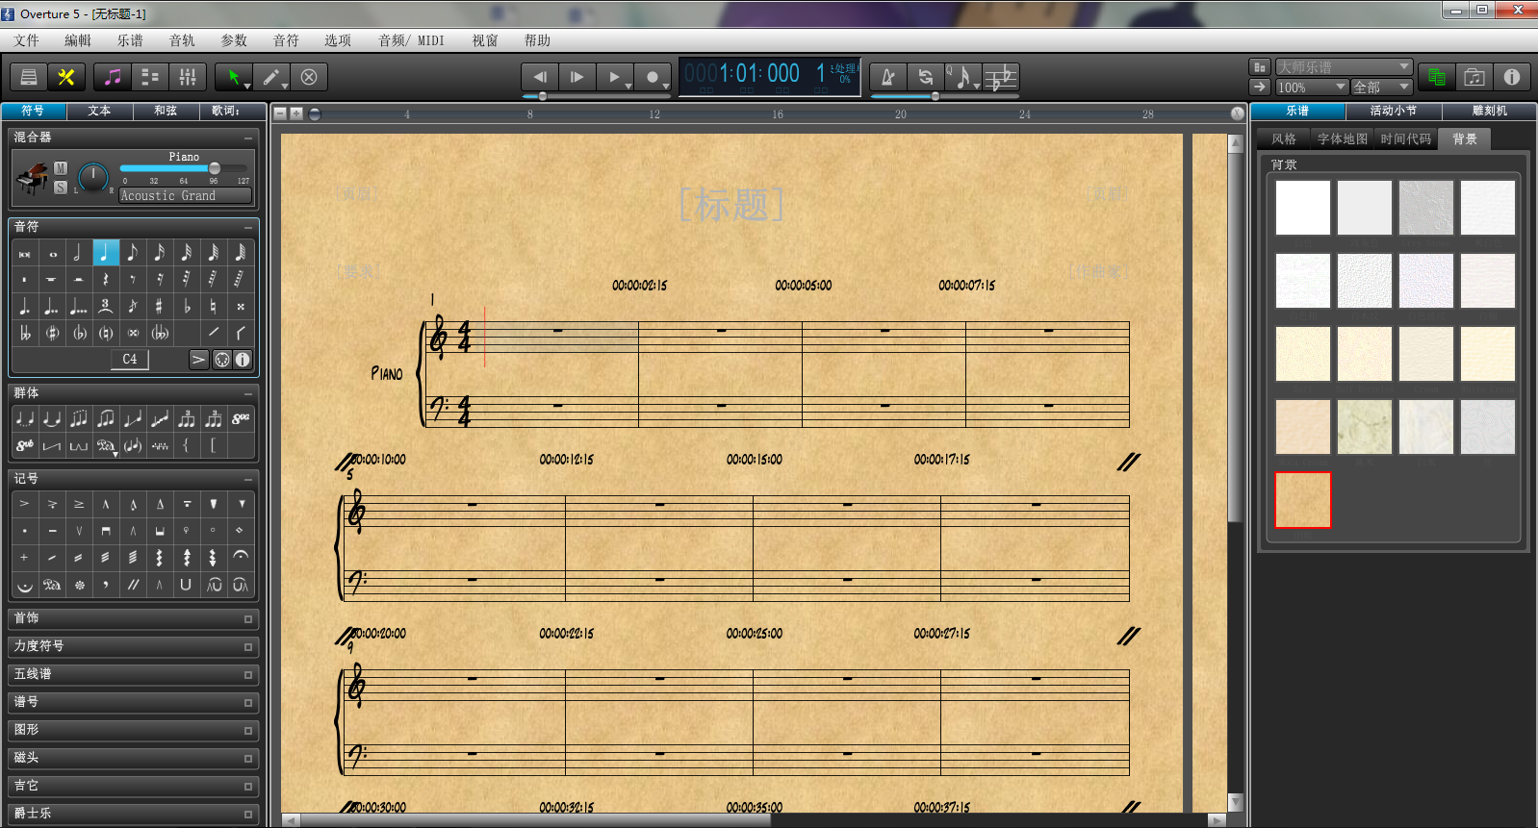
Task: Open the 全部 dropdown
Action: click(1381, 88)
